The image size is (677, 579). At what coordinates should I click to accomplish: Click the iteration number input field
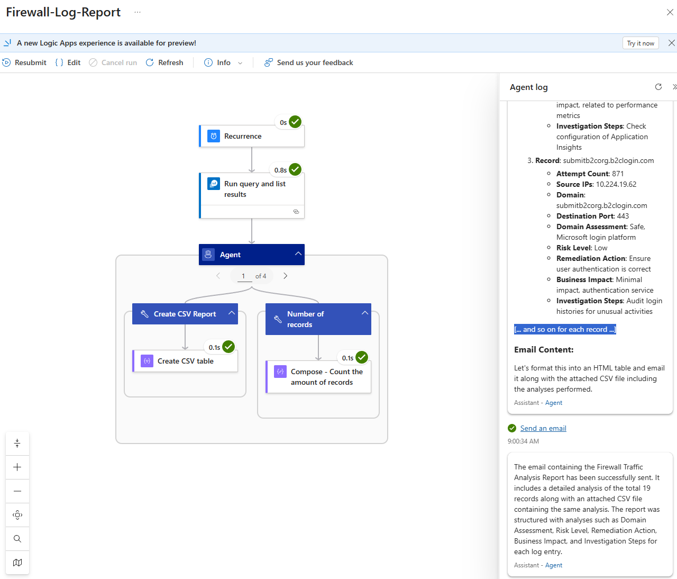[244, 276]
